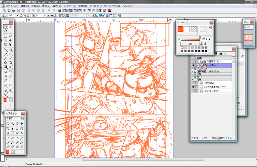Screen dimensions: 257x167
Task: Collapse the 用紙 layer group
Action: 193,80
